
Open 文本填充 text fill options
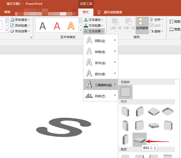click(94, 20)
